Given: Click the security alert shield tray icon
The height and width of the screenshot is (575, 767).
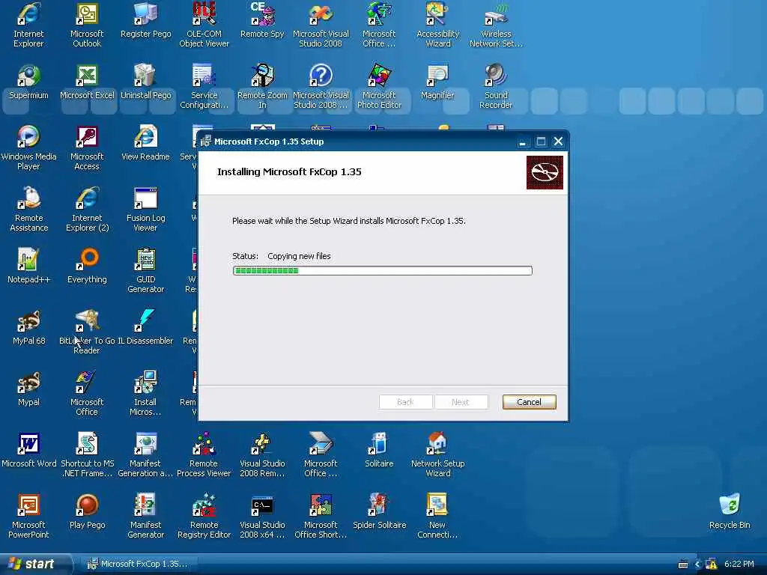Looking at the screenshot, I should coord(712,565).
